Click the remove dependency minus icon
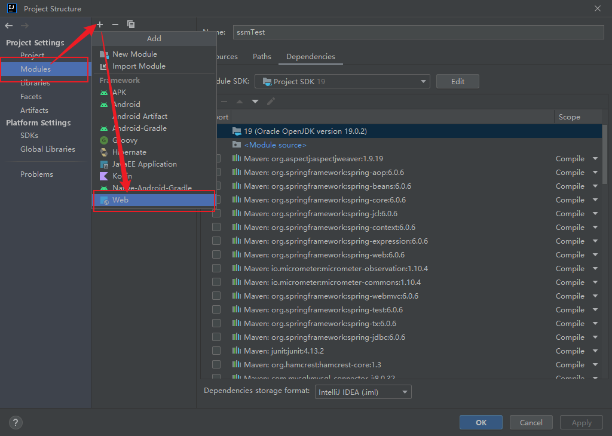612x436 pixels. click(224, 102)
